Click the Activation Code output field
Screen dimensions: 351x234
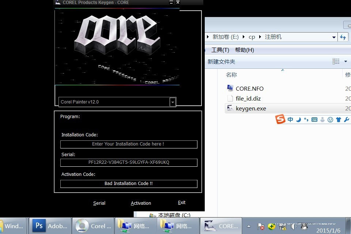coord(129,184)
